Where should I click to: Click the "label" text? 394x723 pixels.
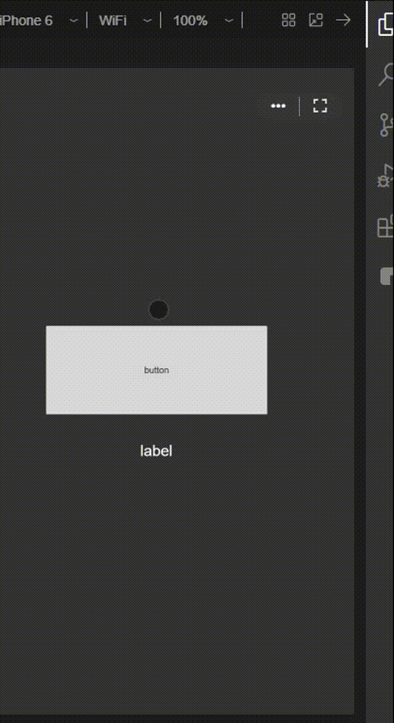(156, 451)
